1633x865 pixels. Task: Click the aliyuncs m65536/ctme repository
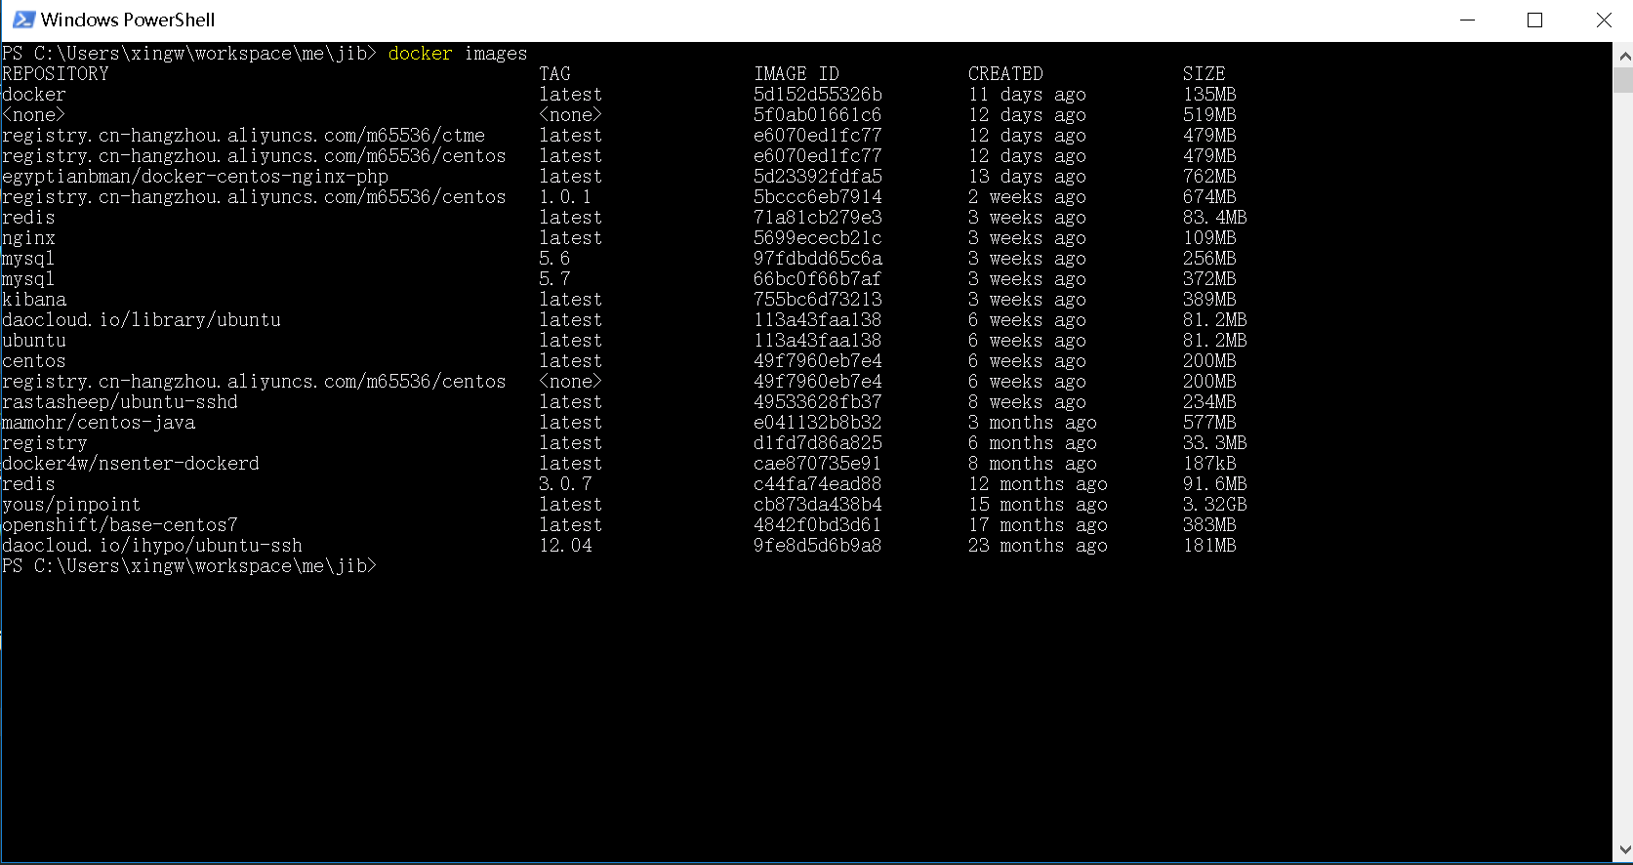pos(243,136)
